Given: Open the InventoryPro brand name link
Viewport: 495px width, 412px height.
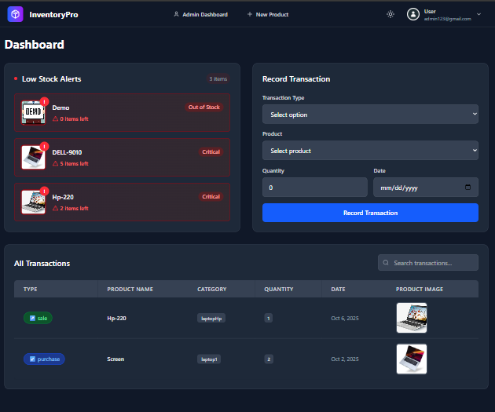Looking at the screenshot, I should point(53,14).
